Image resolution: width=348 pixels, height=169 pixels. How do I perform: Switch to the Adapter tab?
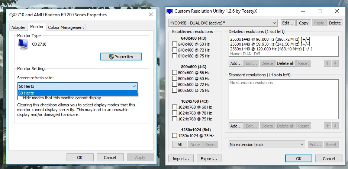(19, 27)
